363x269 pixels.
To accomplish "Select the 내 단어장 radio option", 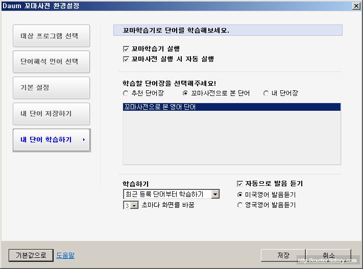I will pos(266,93).
